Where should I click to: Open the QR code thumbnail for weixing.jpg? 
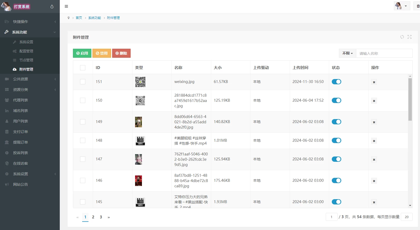click(140, 82)
